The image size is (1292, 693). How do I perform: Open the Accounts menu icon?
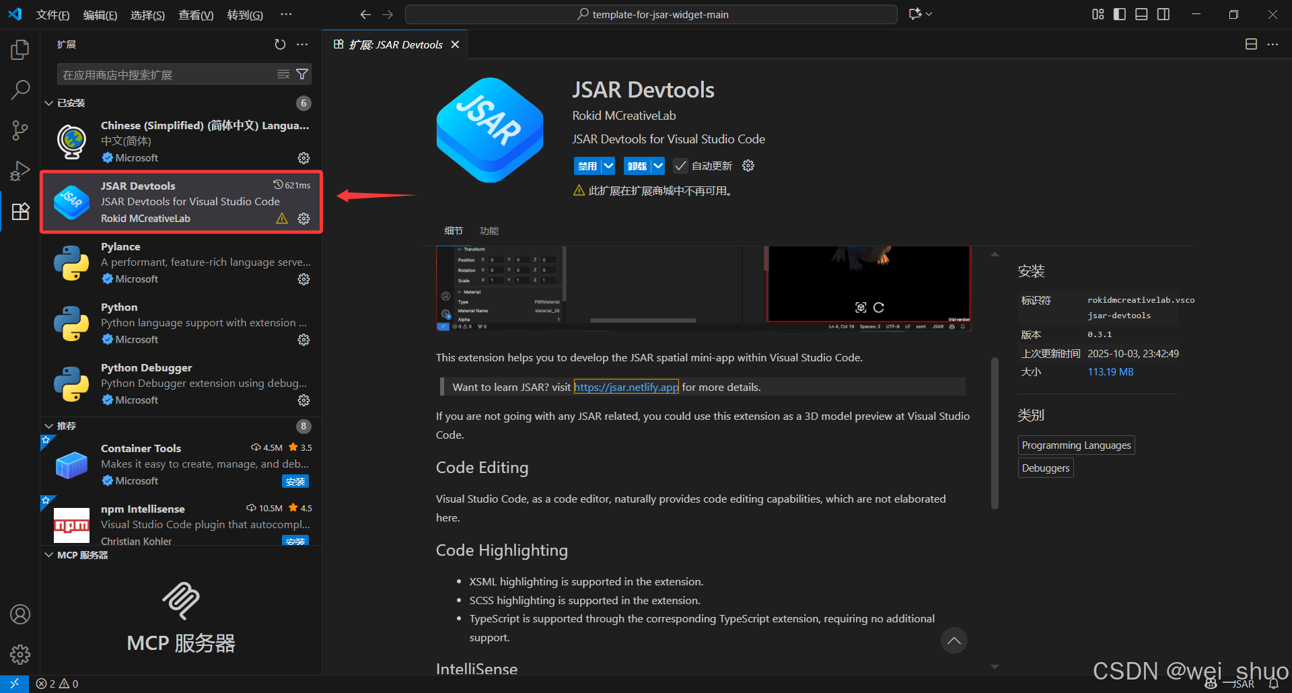[20, 614]
